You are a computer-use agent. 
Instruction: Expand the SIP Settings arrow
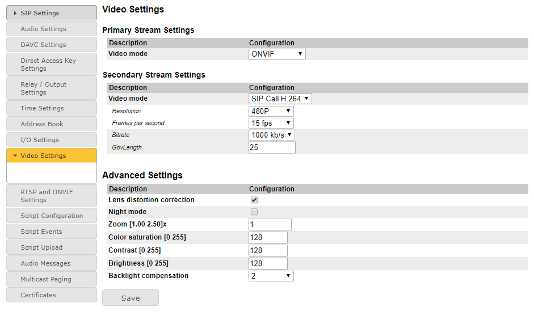15,13
